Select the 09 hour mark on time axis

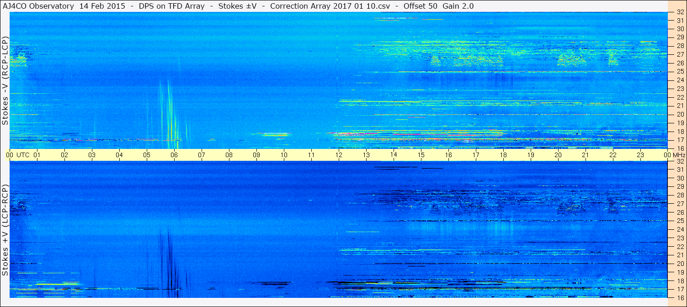[256, 155]
